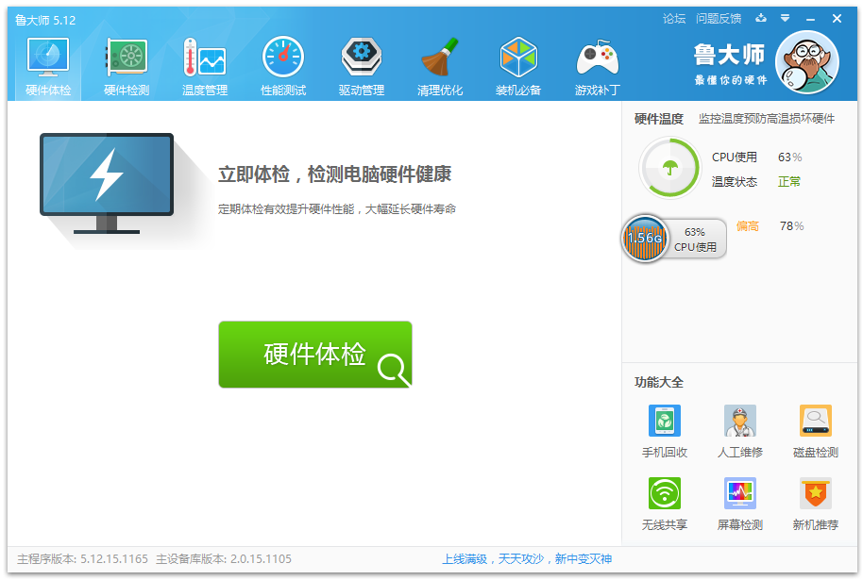Open the 温度管理 thermometer icon

pyautogui.click(x=205, y=57)
